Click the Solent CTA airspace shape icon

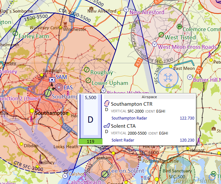107,125
